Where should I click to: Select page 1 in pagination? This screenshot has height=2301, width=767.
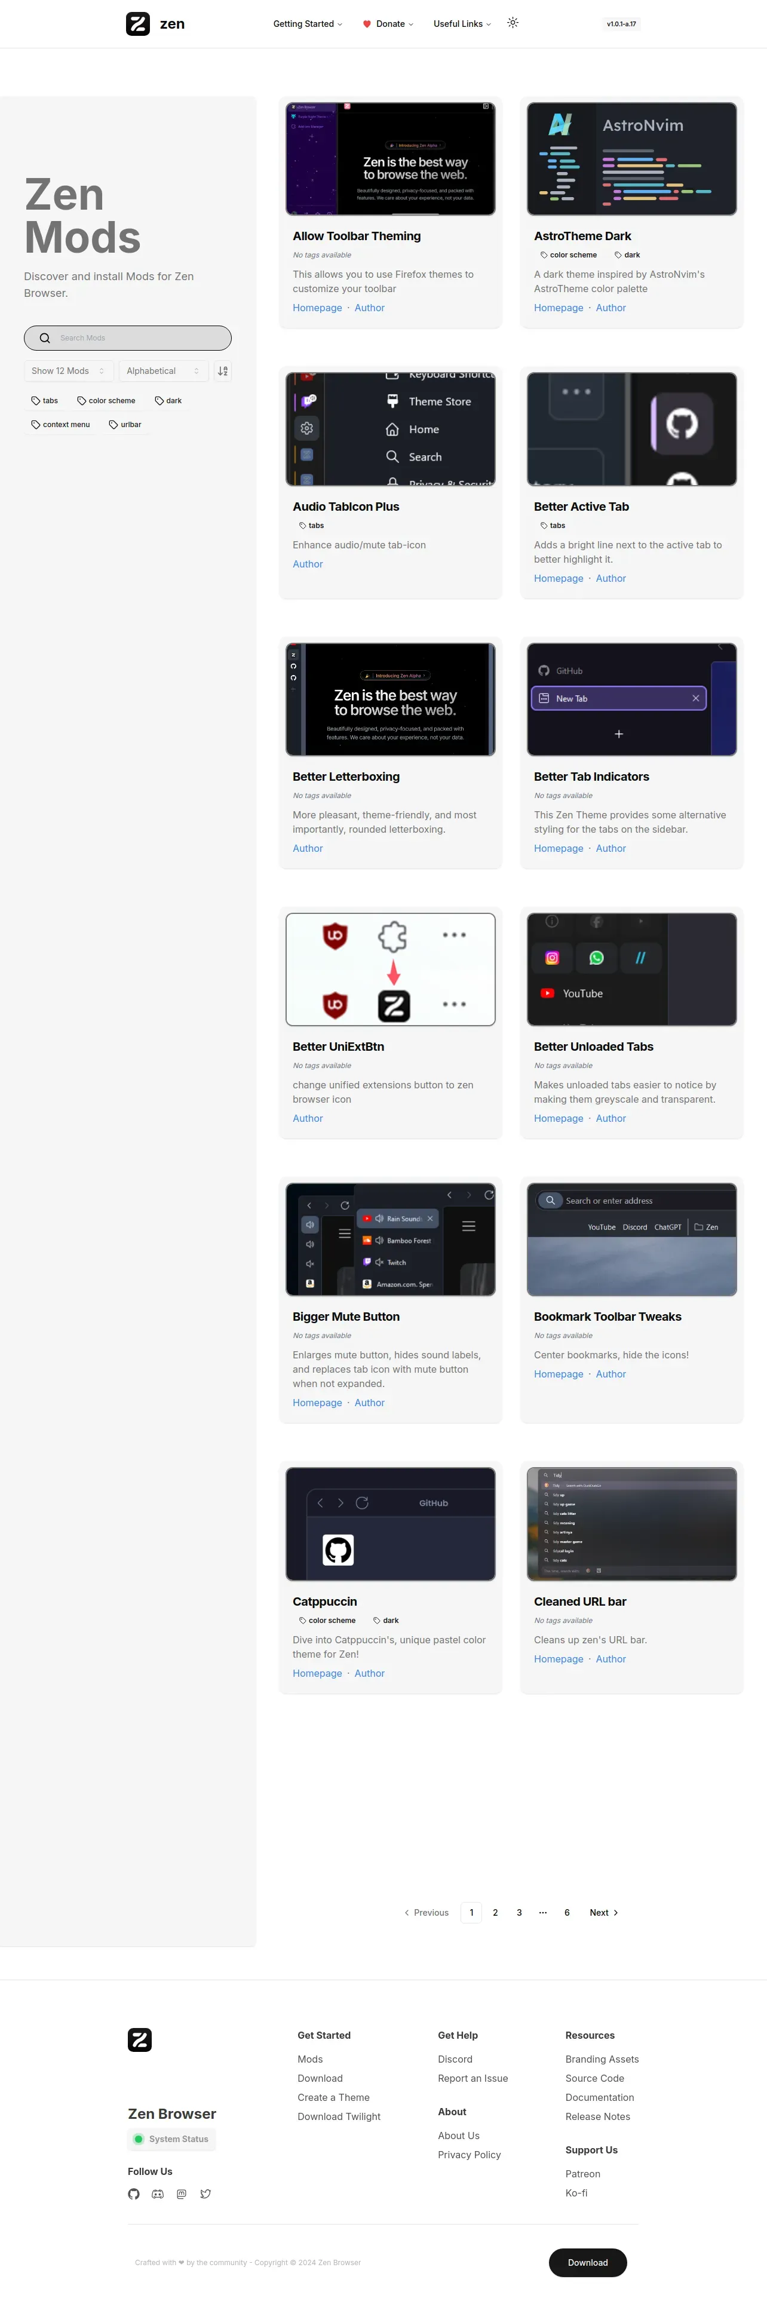(471, 1913)
